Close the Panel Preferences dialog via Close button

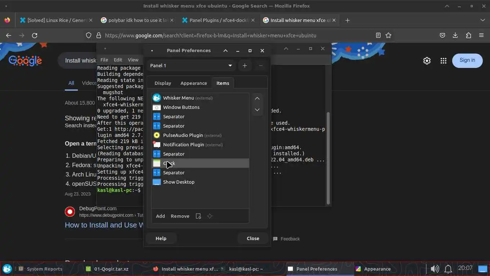253,238
